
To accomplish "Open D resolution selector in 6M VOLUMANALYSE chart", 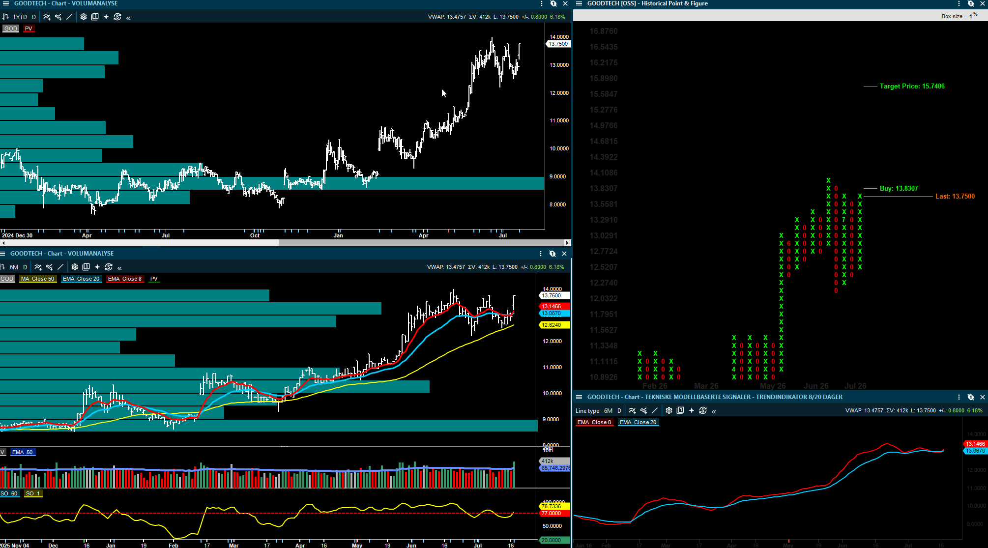I will pyautogui.click(x=25, y=267).
